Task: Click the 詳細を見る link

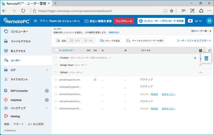Action: [114, 32]
